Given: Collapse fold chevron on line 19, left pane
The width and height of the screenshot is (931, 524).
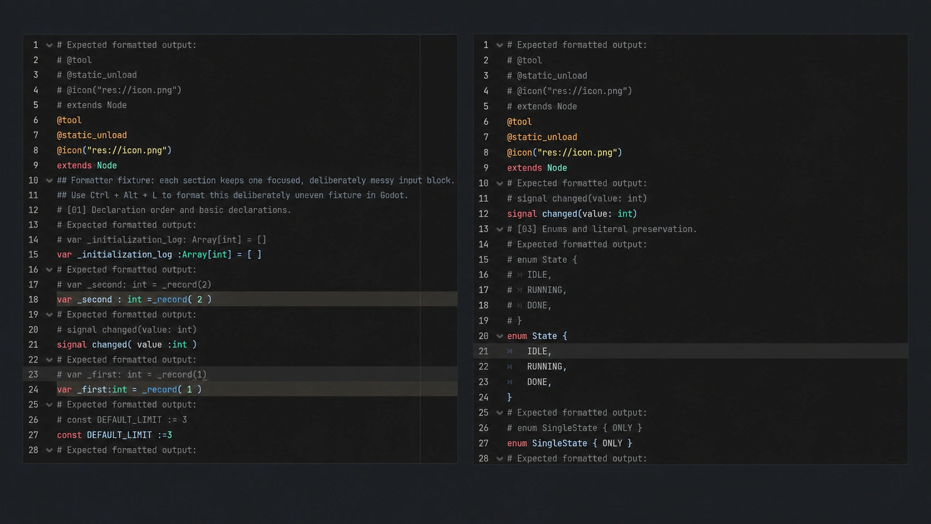Looking at the screenshot, I should 49,315.
